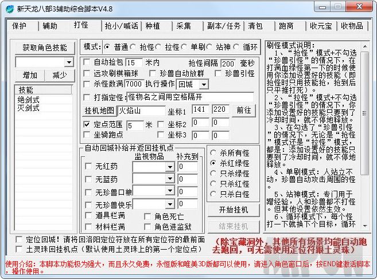Viewport: 377px width, 280px height.
Task: Open the 抢小/喊话 tab
Action: point(121,26)
